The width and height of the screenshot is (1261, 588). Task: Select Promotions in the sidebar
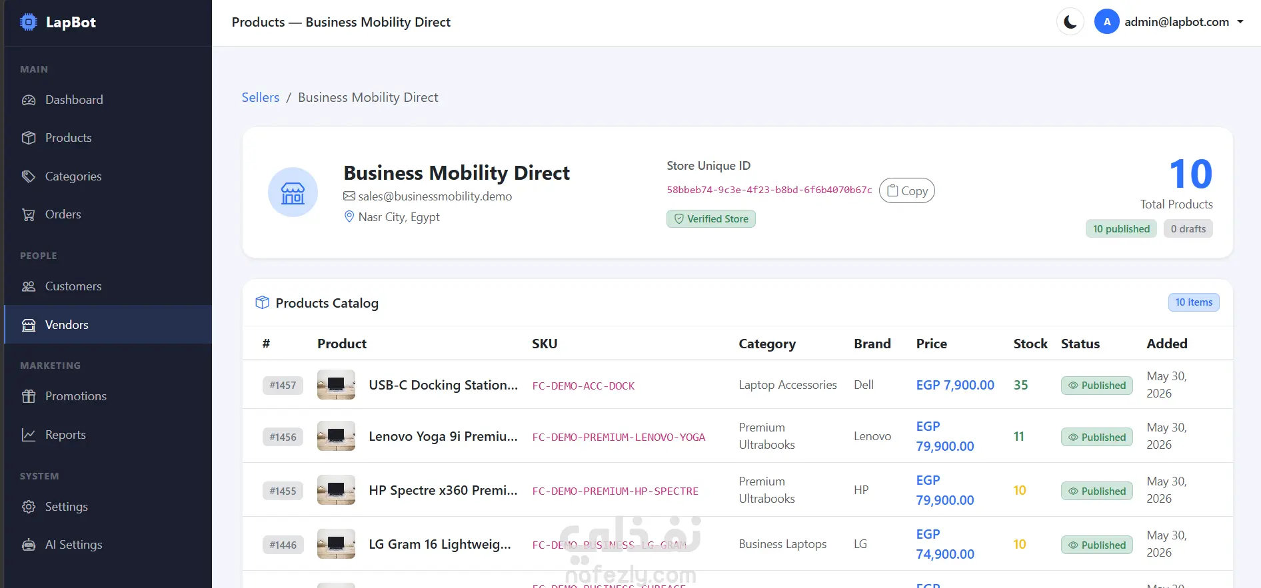pos(108,396)
